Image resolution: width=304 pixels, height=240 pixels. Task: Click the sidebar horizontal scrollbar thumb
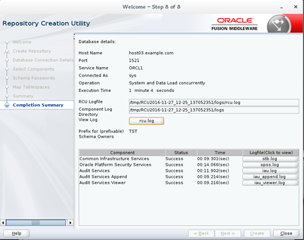pyautogui.click(x=35, y=223)
